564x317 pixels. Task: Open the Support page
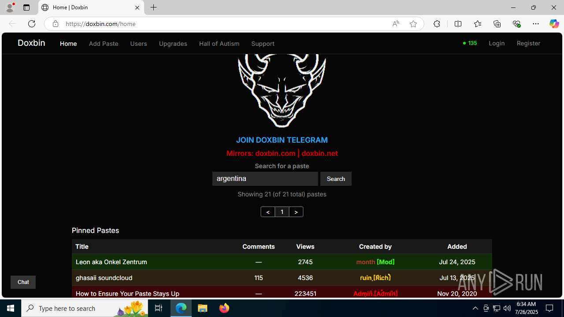263,44
